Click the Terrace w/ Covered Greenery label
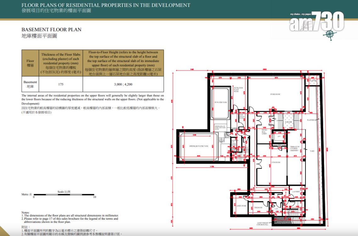 (294, 149)
